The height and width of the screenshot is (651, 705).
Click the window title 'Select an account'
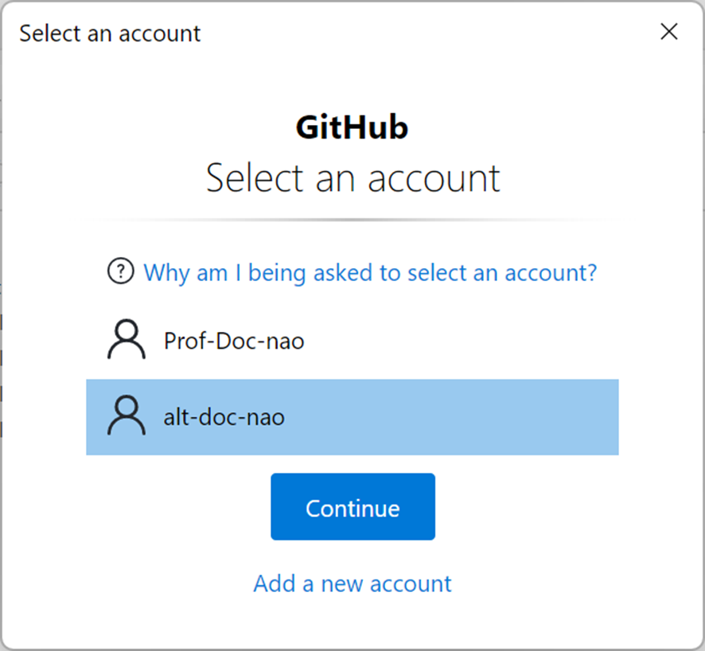pyautogui.click(x=110, y=33)
